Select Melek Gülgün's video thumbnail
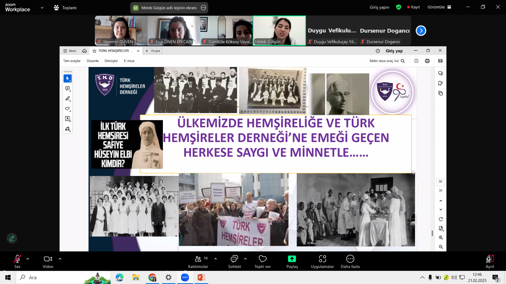 pyautogui.click(x=279, y=31)
